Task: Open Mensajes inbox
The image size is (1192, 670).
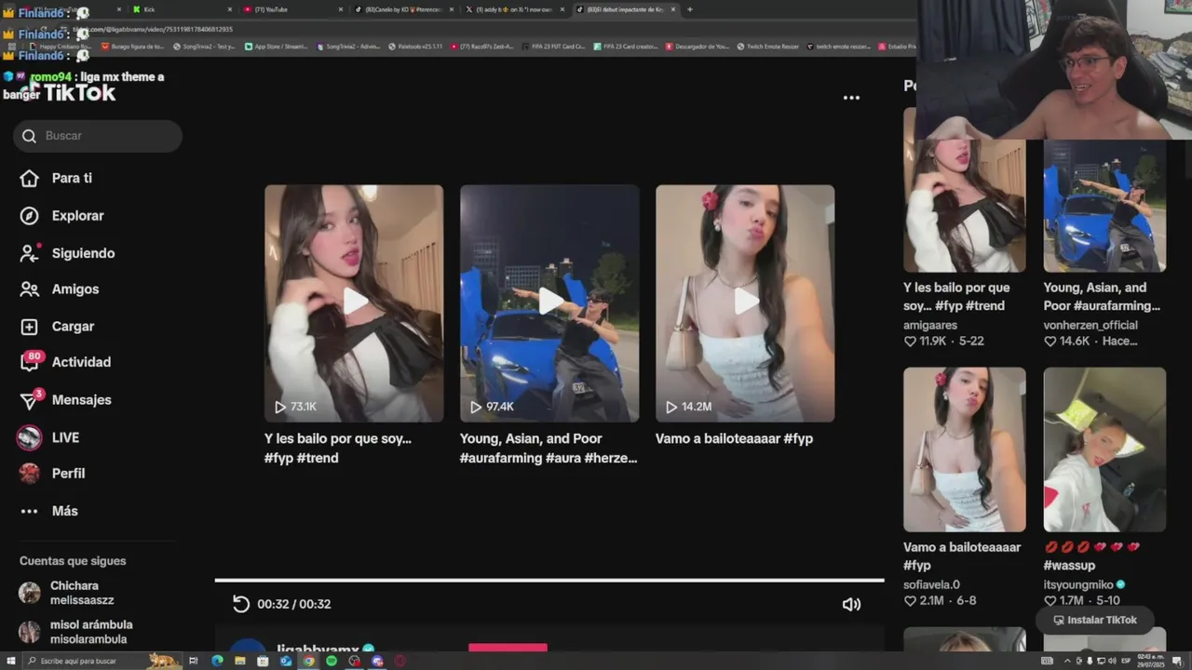Action: pos(67,399)
